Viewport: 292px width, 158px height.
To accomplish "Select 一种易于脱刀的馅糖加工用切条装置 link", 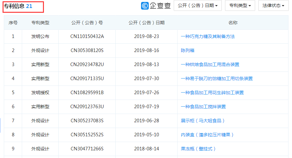I will pyautogui.click(x=217, y=79).
